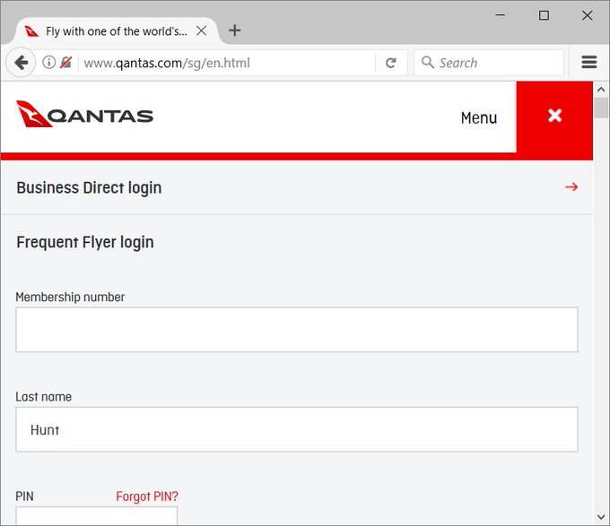The height and width of the screenshot is (526, 610).
Task: Reload the page with the refresh icon
Action: 390,63
